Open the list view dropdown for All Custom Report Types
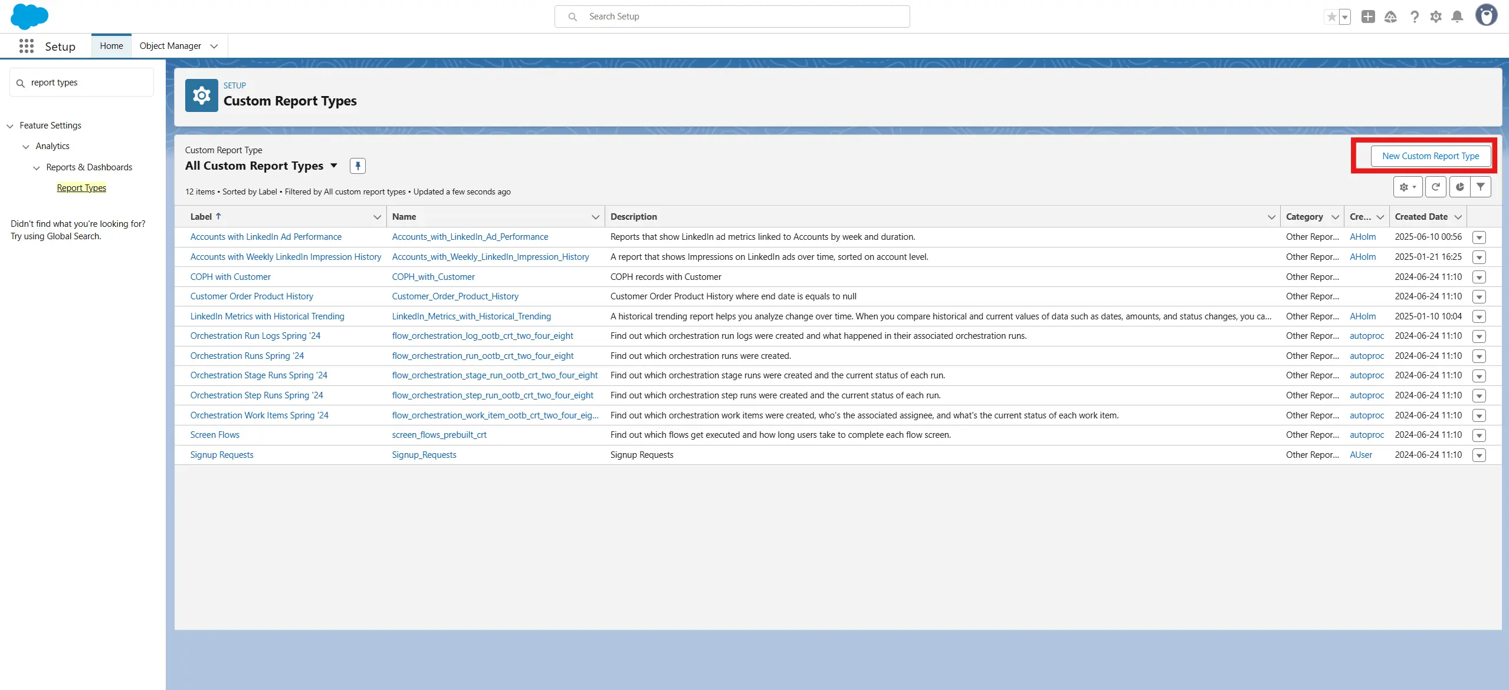The width and height of the screenshot is (1509, 690). point(334,166)
